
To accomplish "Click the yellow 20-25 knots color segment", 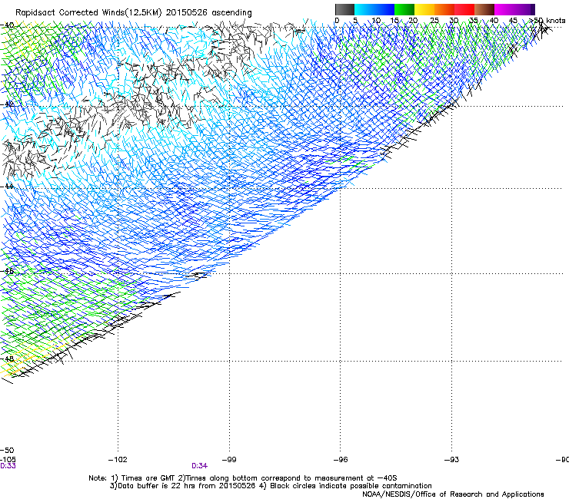I will click(x=424, y=9).
